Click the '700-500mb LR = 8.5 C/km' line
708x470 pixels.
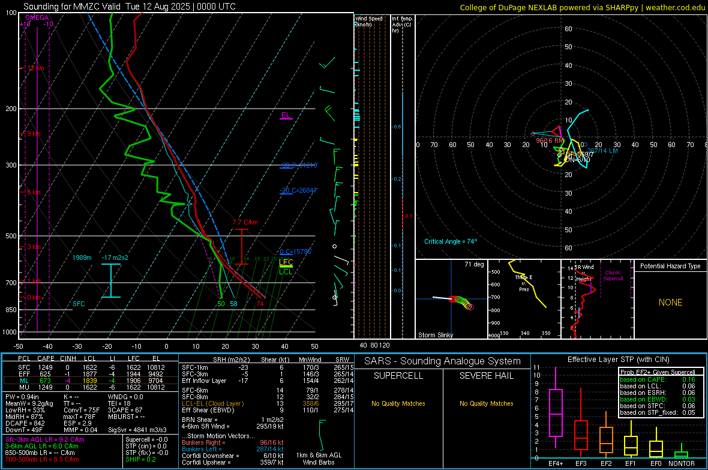click(42, 459)
